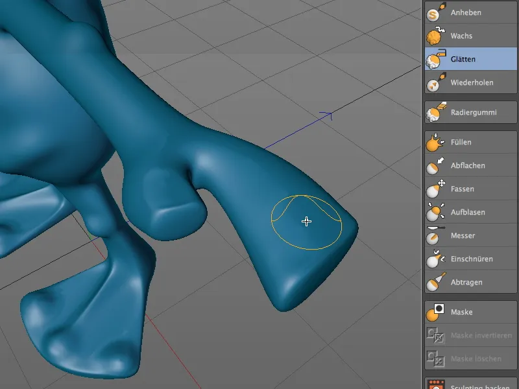
Task: Activate the Glätten (Smooth) brush icon
Action: [x=433, y=59]
